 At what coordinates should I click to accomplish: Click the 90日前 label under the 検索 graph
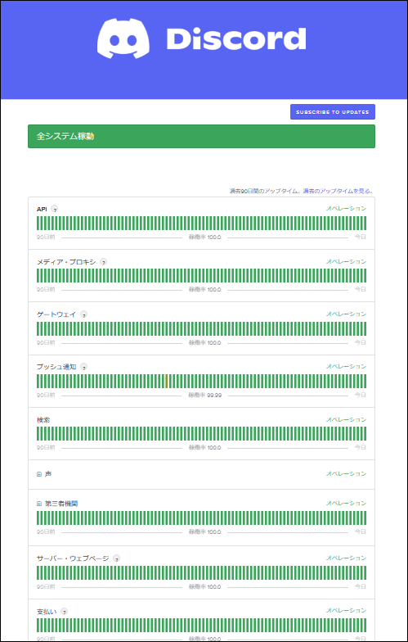pos(46,447)
